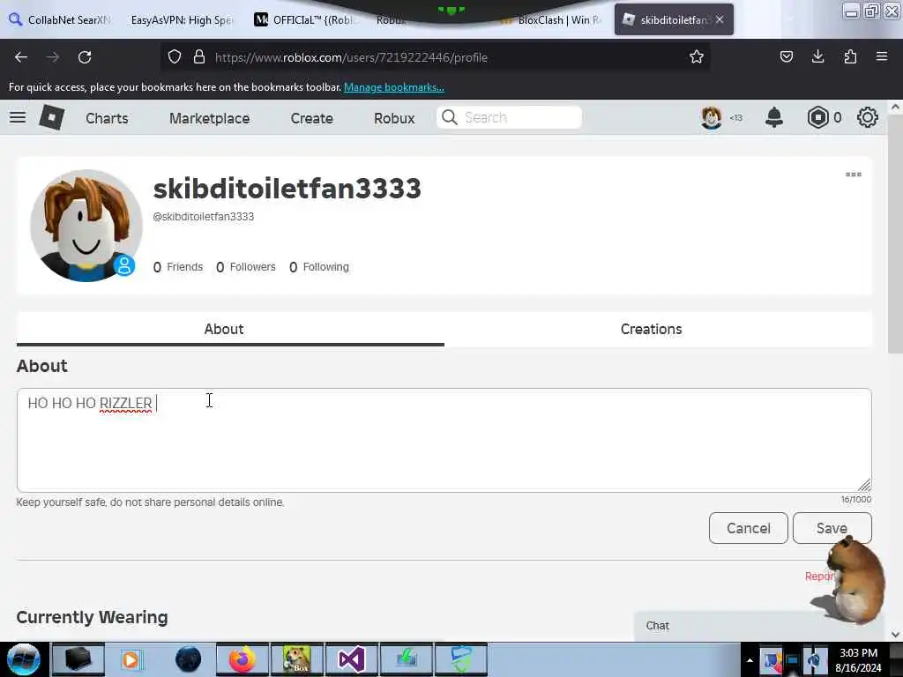
Task: Switch to the BloxClash browser tab
Action: [552, 20]
